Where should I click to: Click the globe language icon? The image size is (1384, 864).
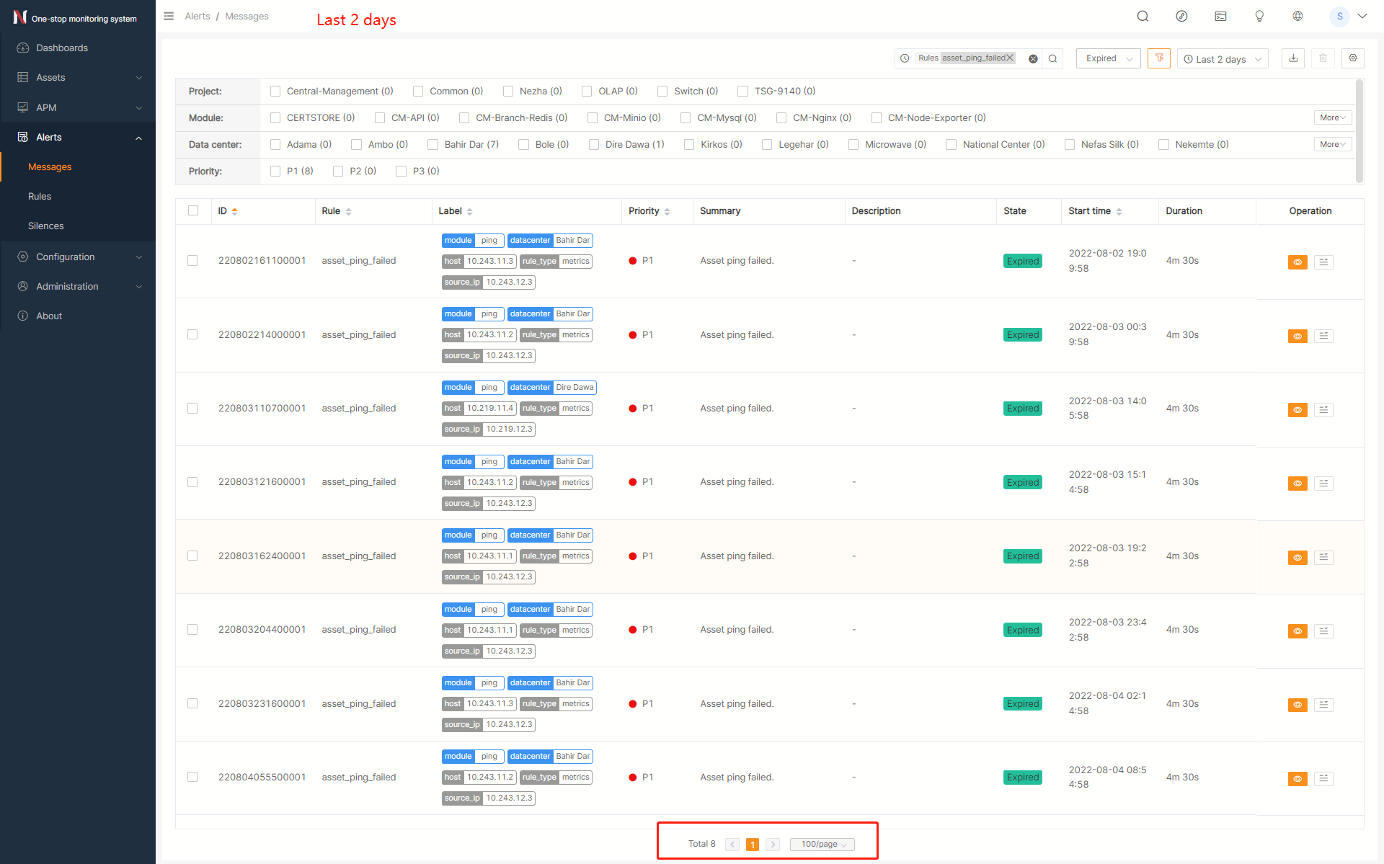(1297, 16)
